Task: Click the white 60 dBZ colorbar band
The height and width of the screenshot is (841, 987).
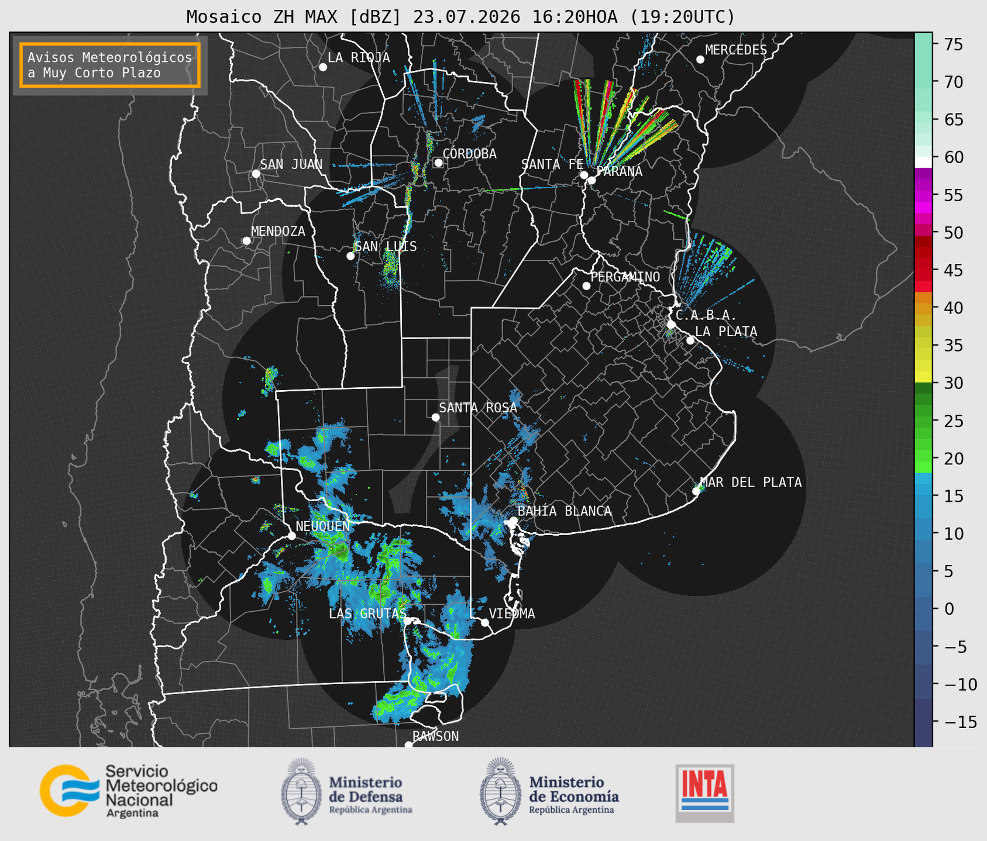Action: coord(923,161)
